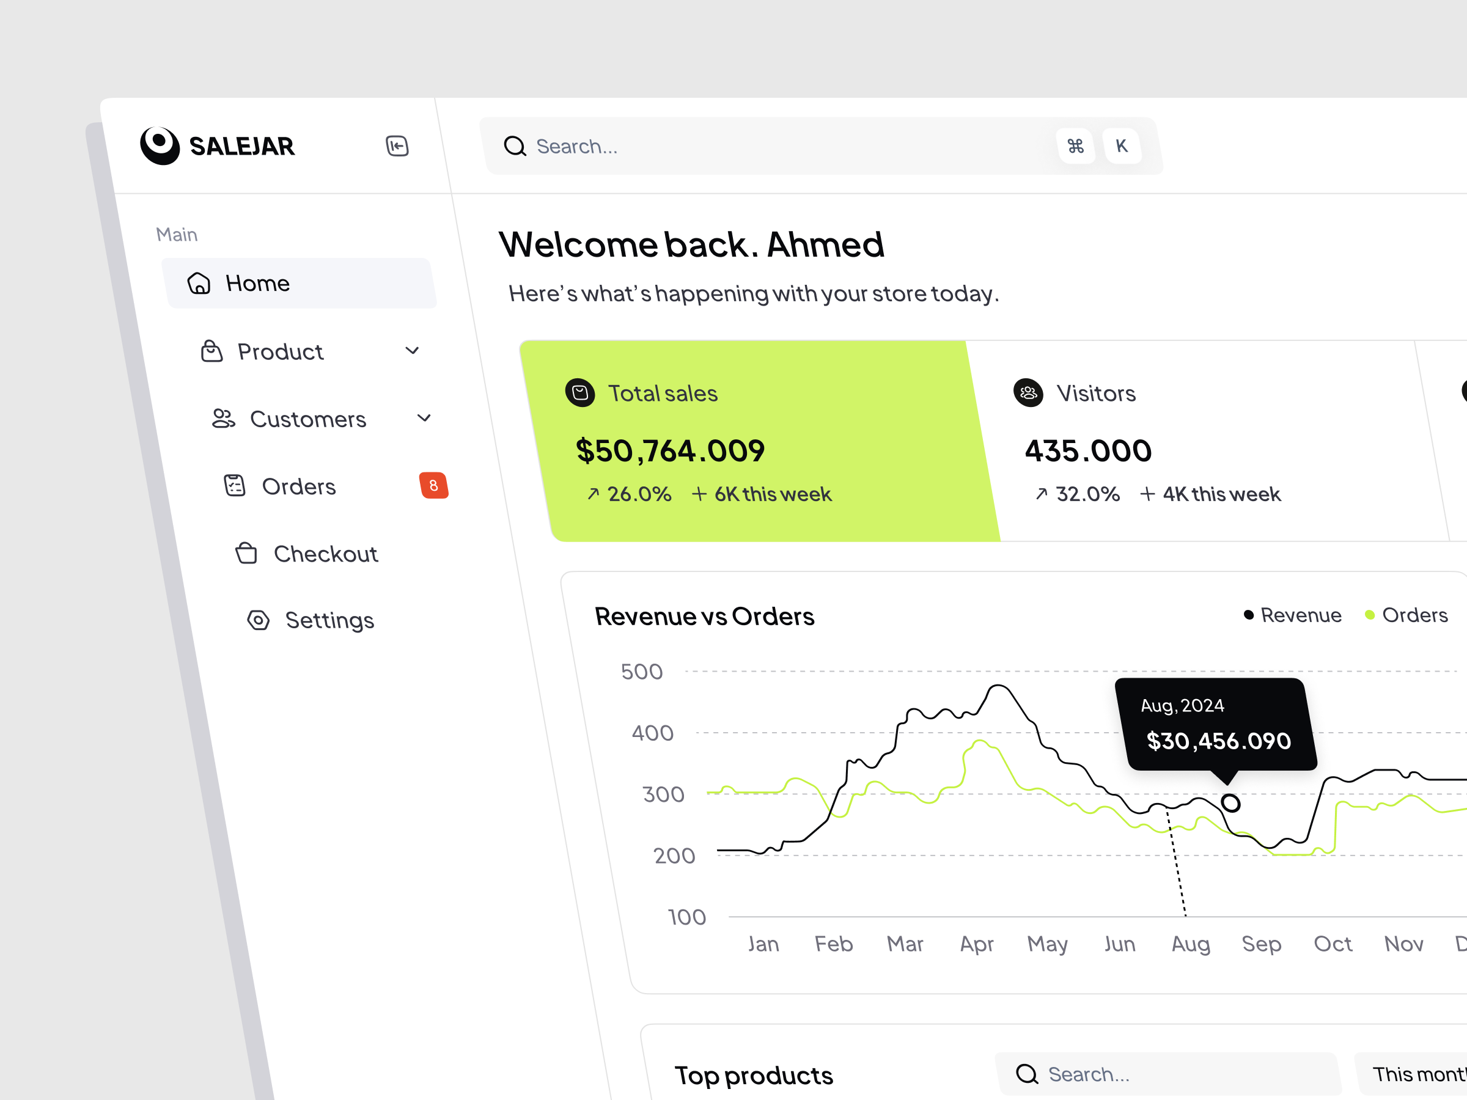Click the Orders clipboard icon
The width and height of the screenshot is (1467, 1100).
pyautogui.click(x=235, y=486)
